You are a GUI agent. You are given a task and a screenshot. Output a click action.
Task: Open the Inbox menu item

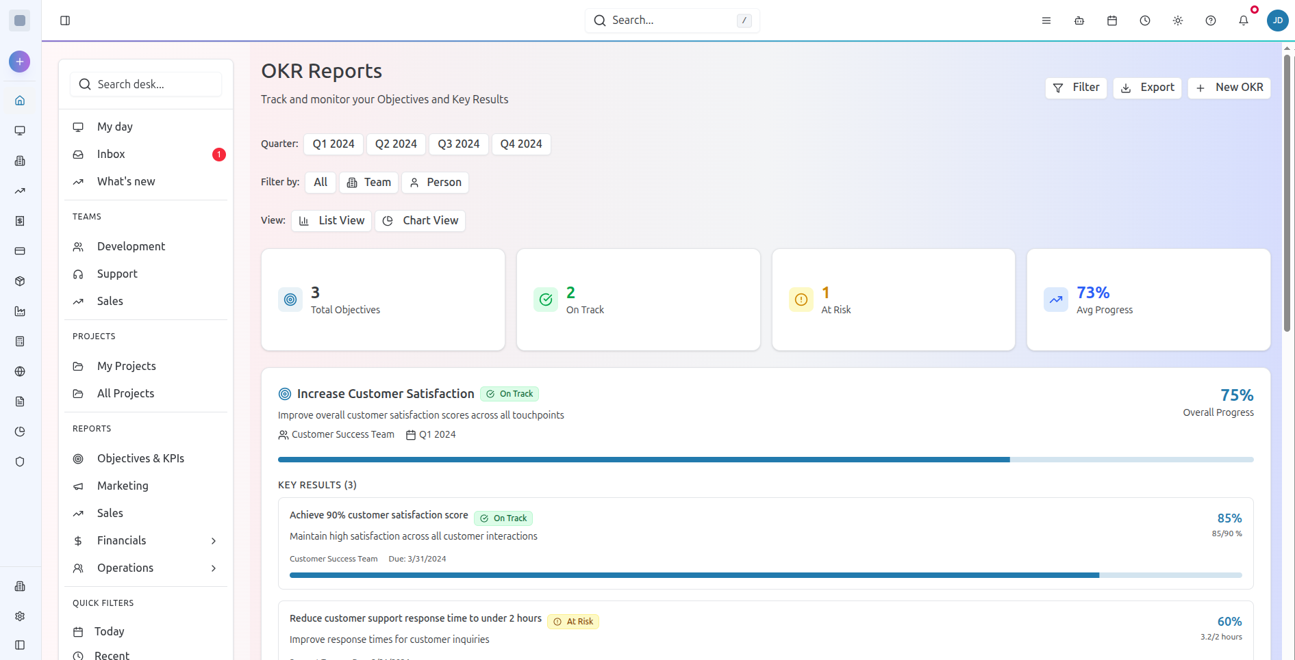coord(111,153)
